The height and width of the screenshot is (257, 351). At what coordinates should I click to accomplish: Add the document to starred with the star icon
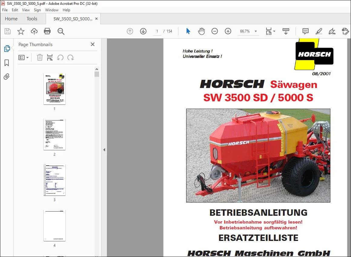pyautogui.click(x=21, y=31)
